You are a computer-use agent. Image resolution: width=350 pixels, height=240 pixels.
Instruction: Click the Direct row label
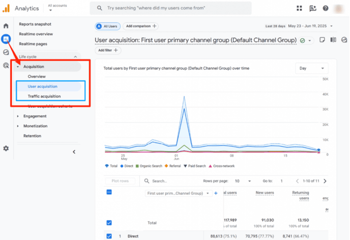pyautogui.click(x=133, y=236)
